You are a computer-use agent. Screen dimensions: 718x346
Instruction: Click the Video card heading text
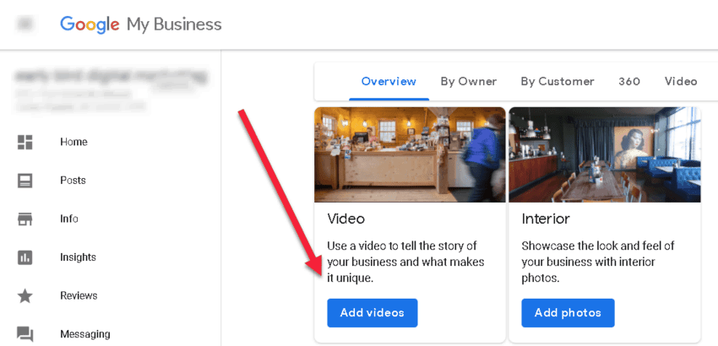click(346, 219)
